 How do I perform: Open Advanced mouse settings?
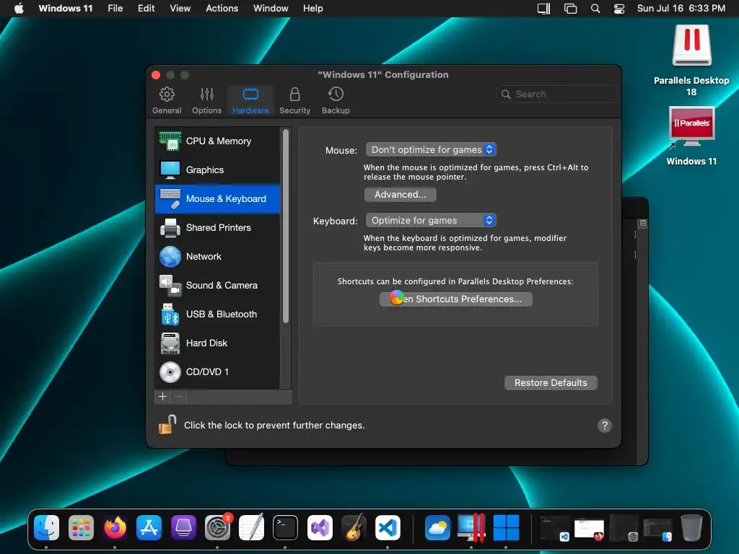[x=400, y=195]
